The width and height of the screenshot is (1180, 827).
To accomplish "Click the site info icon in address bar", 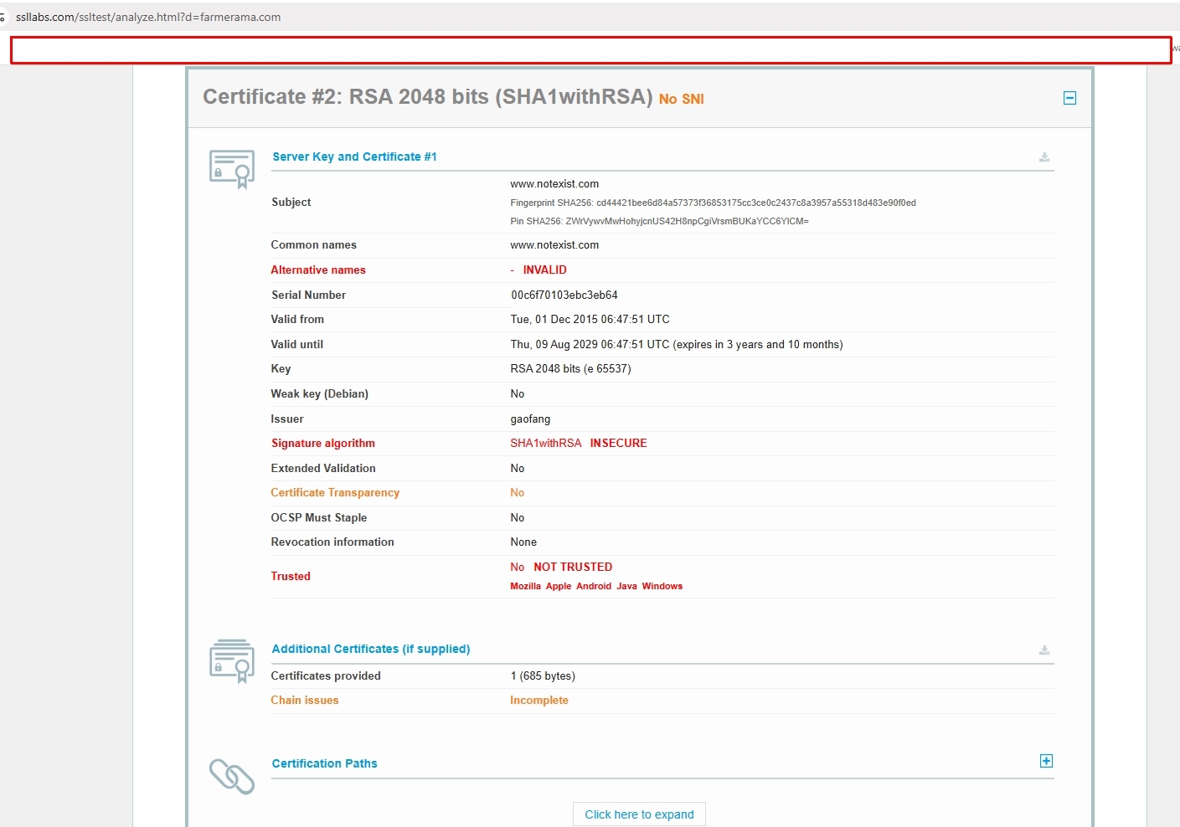I will (3, 18).
